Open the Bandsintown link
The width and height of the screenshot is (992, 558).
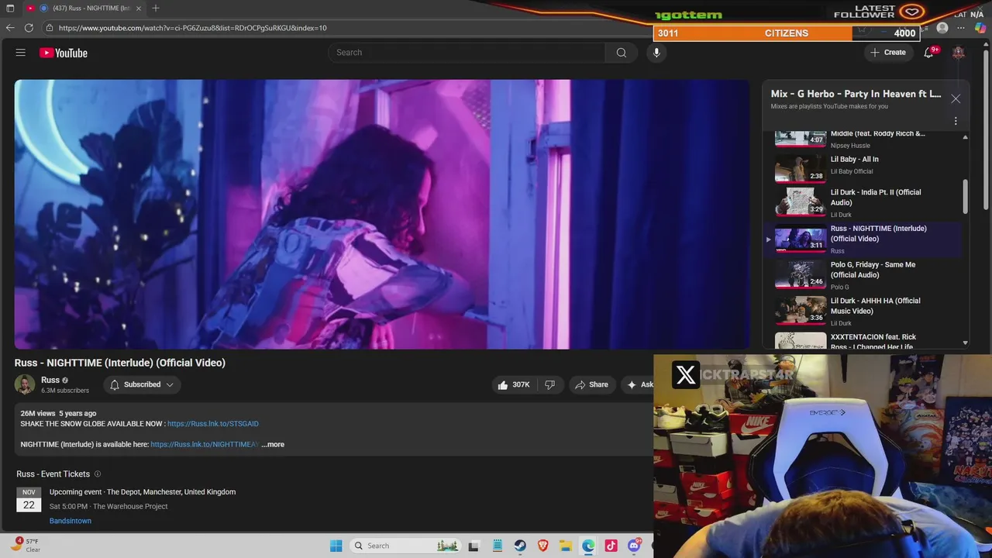(x=71, y=521)
